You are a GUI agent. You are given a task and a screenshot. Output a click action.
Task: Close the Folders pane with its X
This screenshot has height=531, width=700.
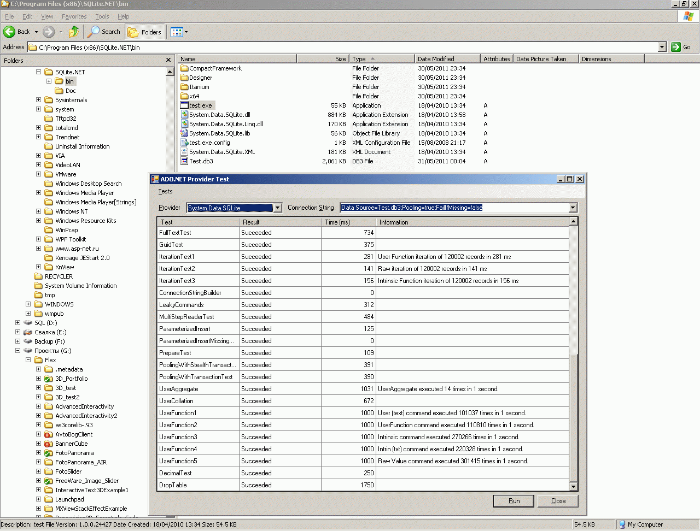(168, 60)
